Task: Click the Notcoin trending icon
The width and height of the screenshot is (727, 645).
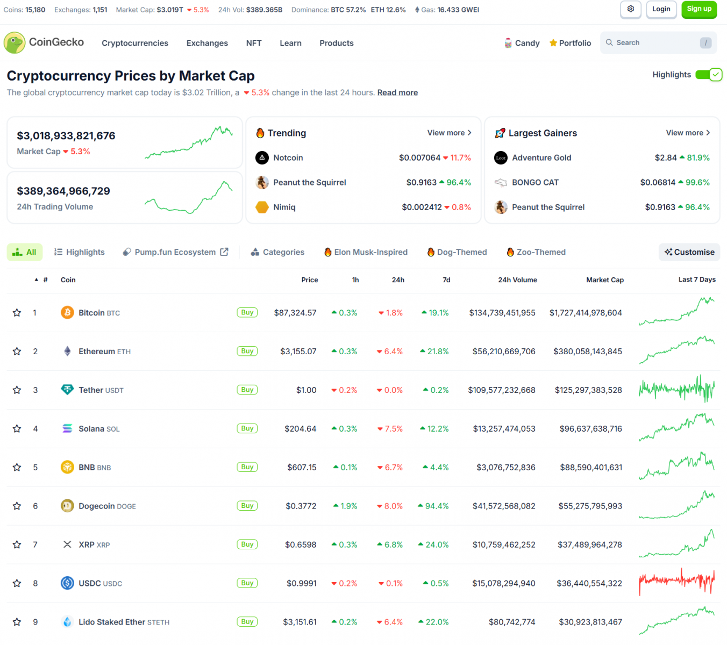Action: pos(262,157)
